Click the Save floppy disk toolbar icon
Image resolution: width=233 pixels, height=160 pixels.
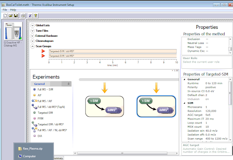pyautogui.click(x=16, y=16)
